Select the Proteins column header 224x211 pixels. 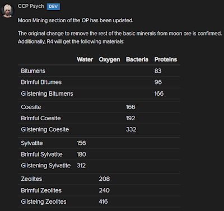tap(166, 59)
